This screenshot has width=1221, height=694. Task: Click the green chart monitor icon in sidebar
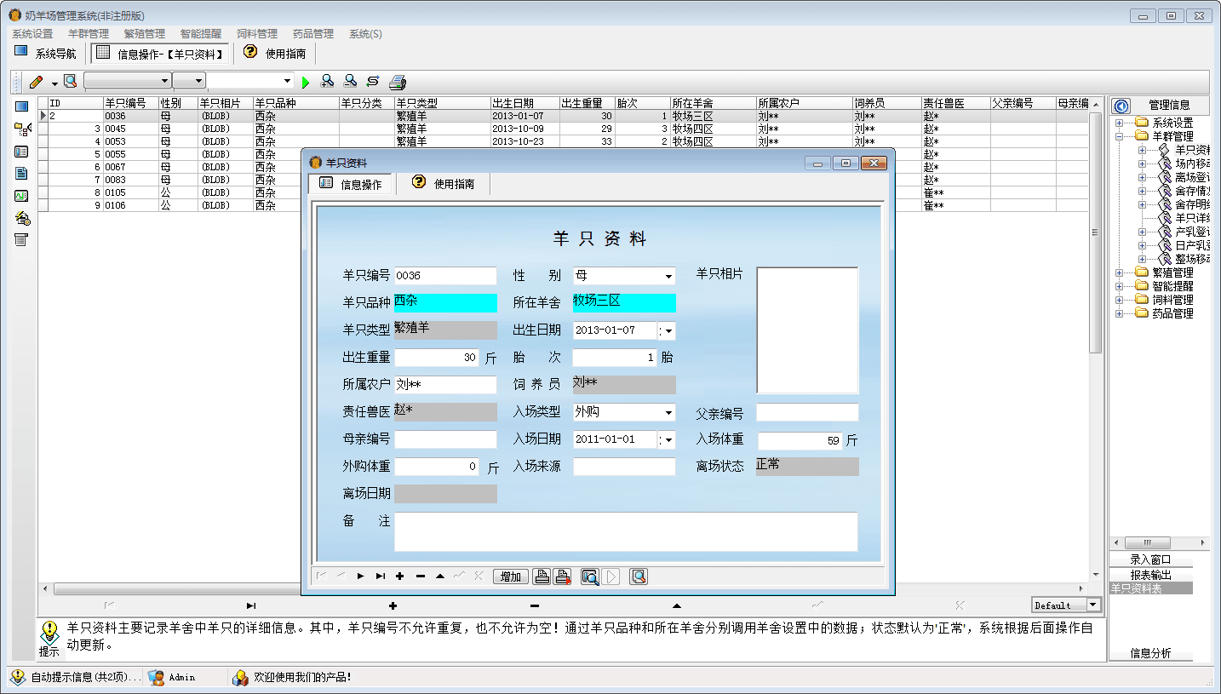click(x=22, y=195)
